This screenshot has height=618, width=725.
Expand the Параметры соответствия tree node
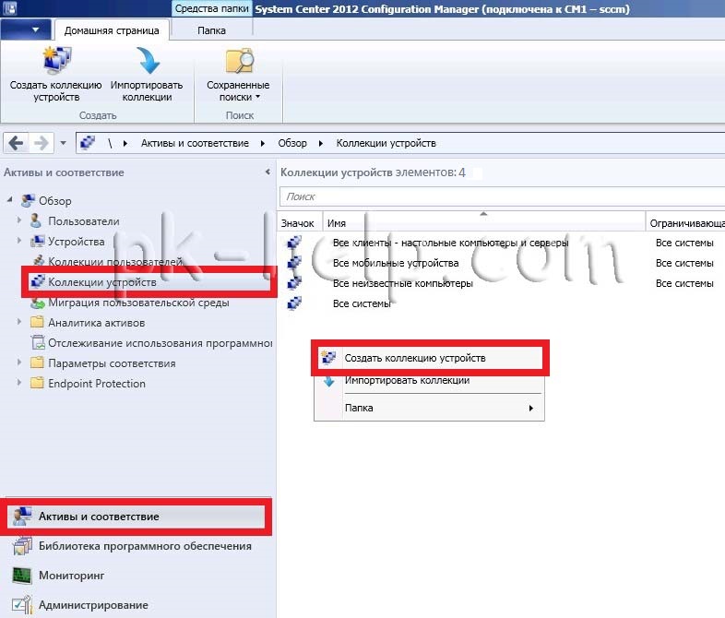[19, 362]
